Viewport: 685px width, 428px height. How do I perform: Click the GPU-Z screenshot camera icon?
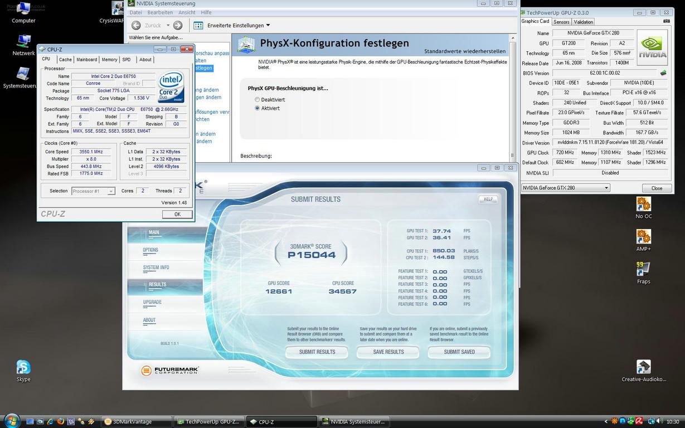point(666,21)
